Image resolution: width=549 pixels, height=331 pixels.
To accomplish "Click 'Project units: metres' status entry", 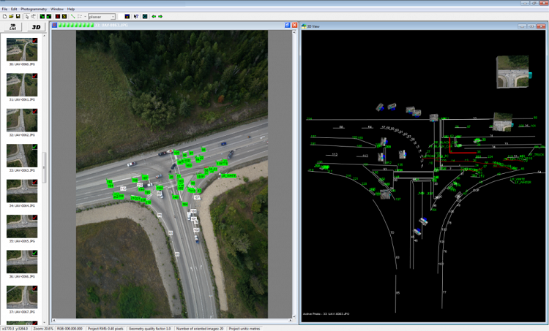I will click(244, 329).
